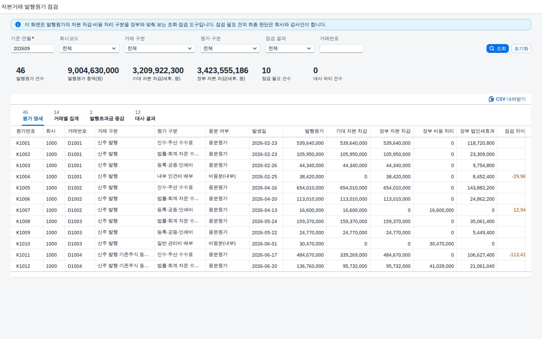Select the K1012 cost number cell

27,266
